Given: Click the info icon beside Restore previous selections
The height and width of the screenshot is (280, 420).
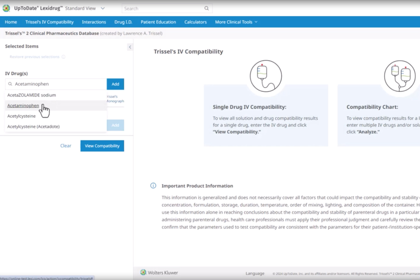Looking at the screenshot, I should click(x=63, y=57).
